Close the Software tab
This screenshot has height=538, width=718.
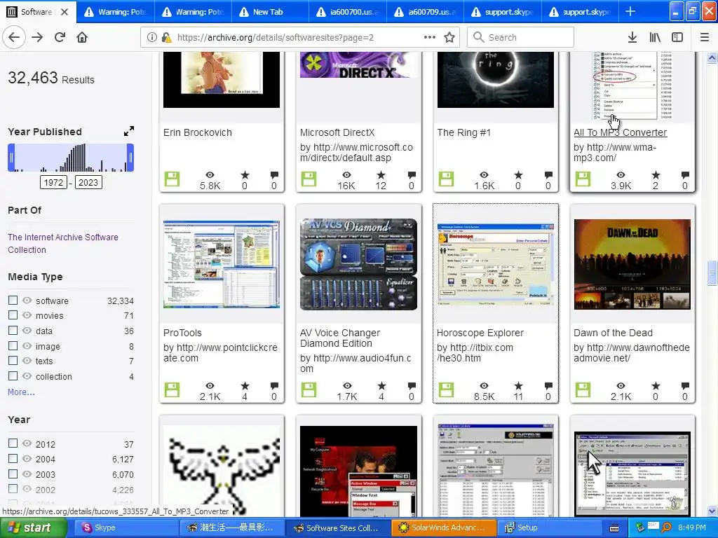(x=65, y=11)
